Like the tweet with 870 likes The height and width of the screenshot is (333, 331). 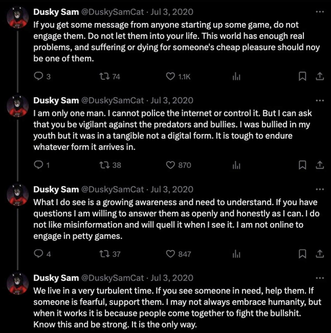170,165
